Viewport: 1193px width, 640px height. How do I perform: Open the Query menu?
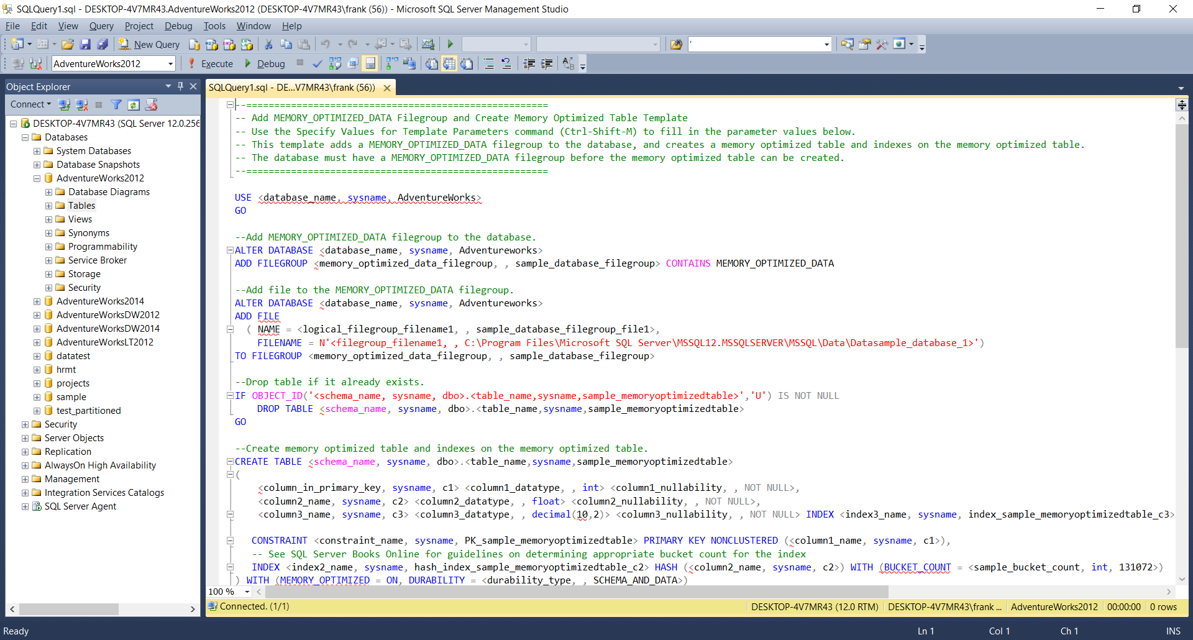(x=101, y=26)
